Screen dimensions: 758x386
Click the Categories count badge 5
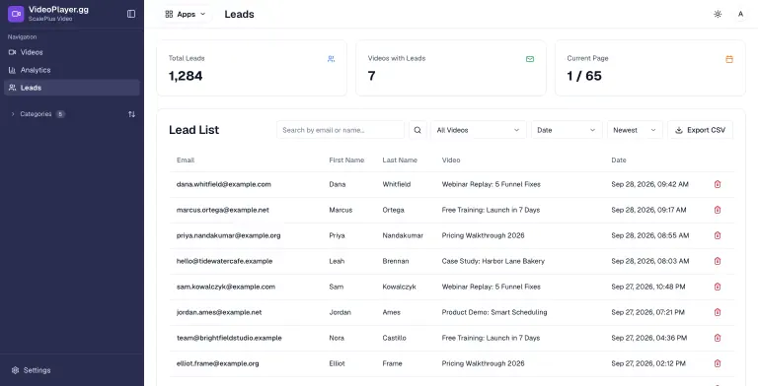click(60, 114)
